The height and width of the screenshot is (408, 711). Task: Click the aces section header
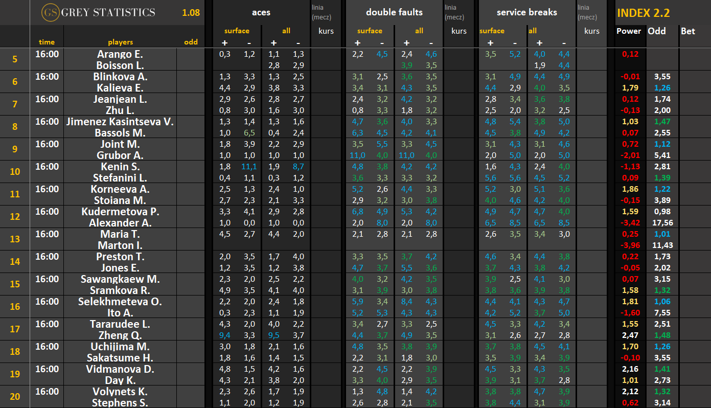tap(261, 12)
